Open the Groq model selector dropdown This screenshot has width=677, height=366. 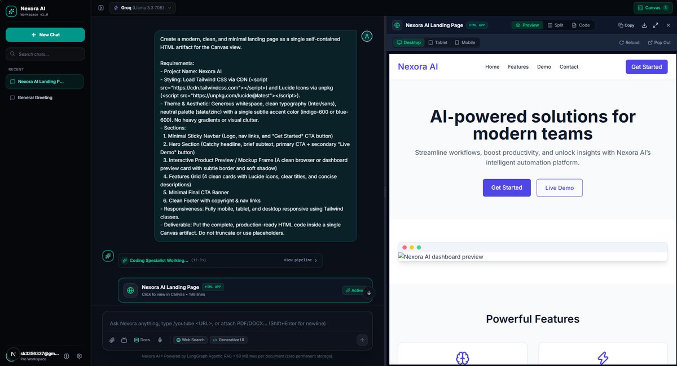pyautogui.click(x=143, y=8)
